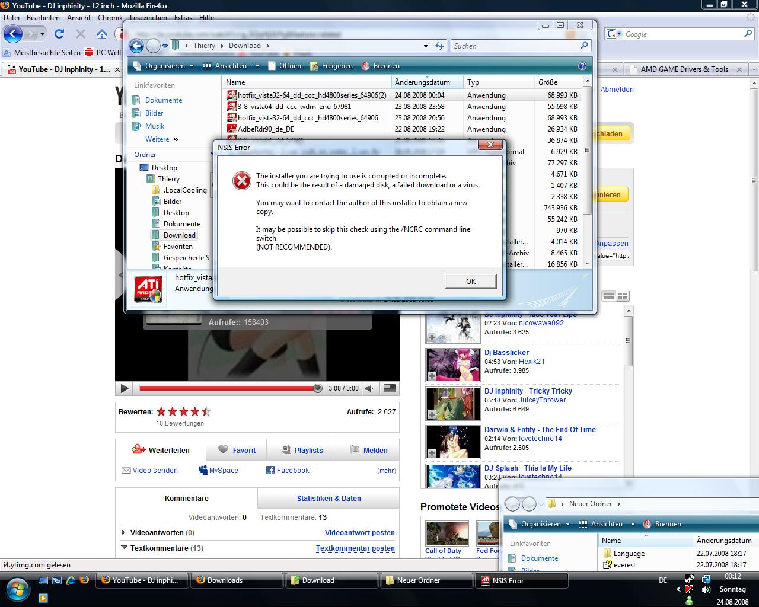Open the Chronik menu
Viewport: 759px width, 607px height.
tap(110, 18)
